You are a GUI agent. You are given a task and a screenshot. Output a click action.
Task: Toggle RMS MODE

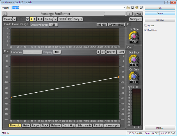click(102, 25)
